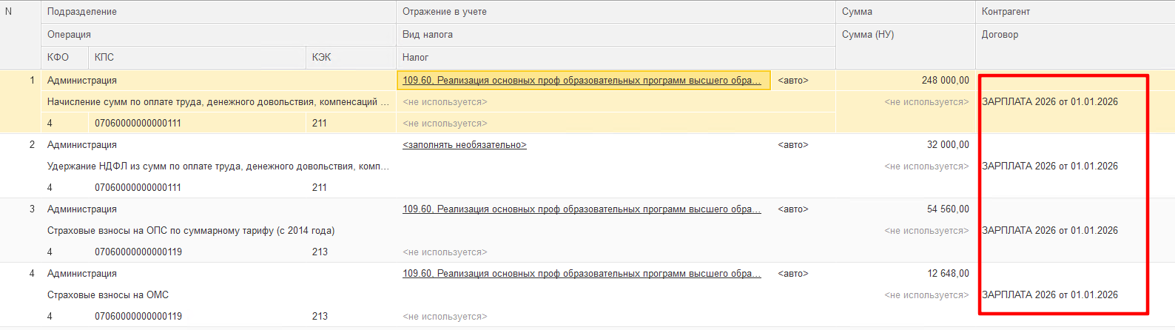Select the "Договор" column header
The image size is (1175, 330).
pos(1000,35)
